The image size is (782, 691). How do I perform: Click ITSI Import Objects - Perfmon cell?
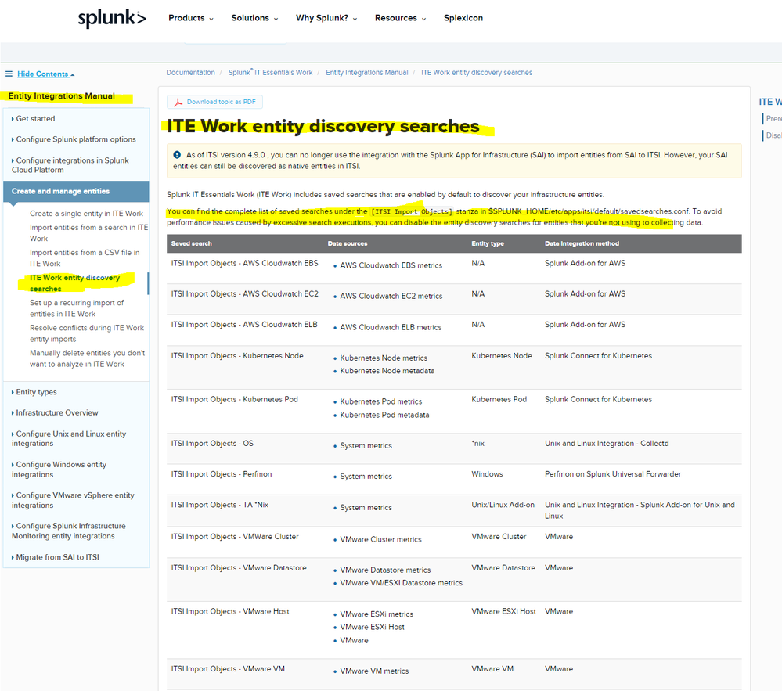pos(222,474)
